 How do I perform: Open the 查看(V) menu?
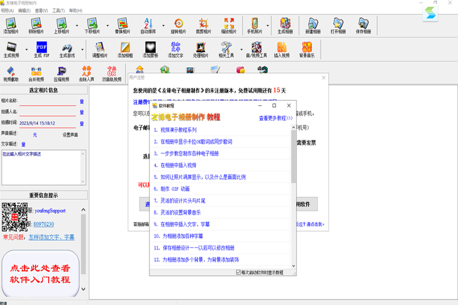click(41, 10)
